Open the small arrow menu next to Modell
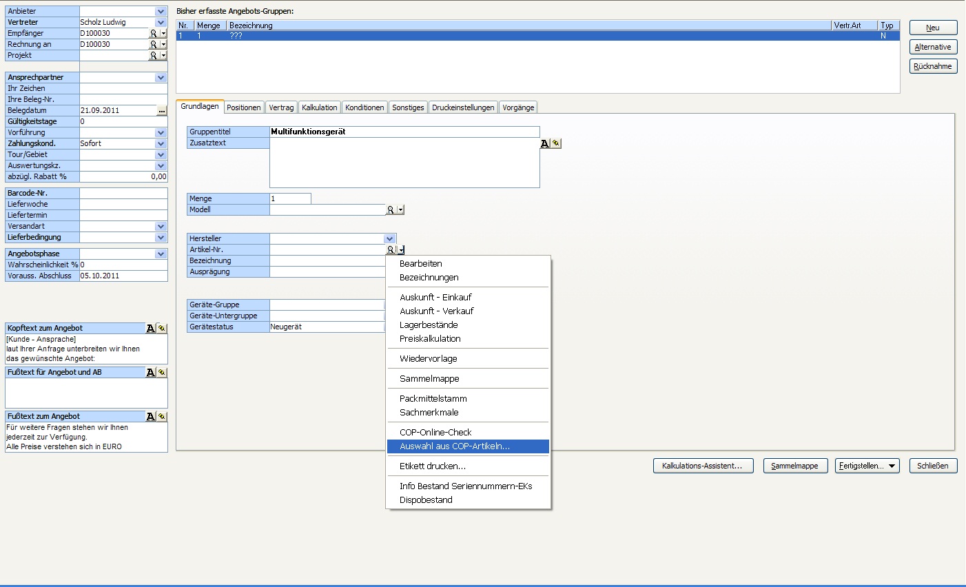Screen dimensions: 966x587 (x=401, y=209)
